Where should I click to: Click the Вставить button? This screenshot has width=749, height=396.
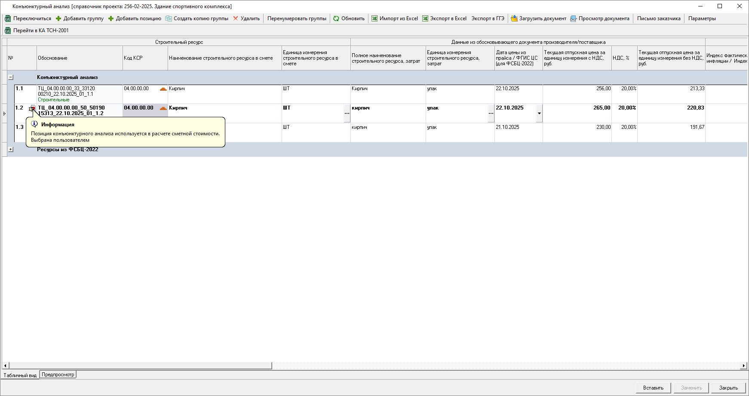tap(653, 388)
